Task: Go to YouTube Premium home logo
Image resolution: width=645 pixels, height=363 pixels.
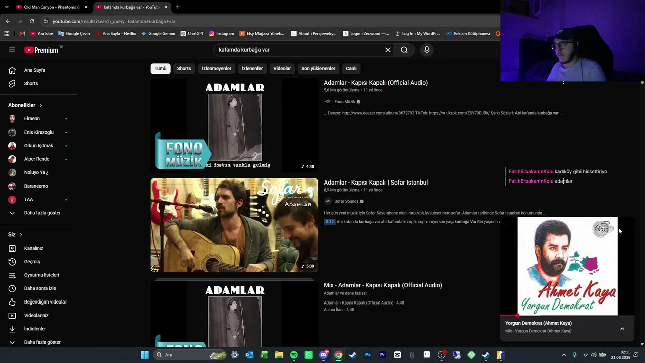Action: point(41,50)
